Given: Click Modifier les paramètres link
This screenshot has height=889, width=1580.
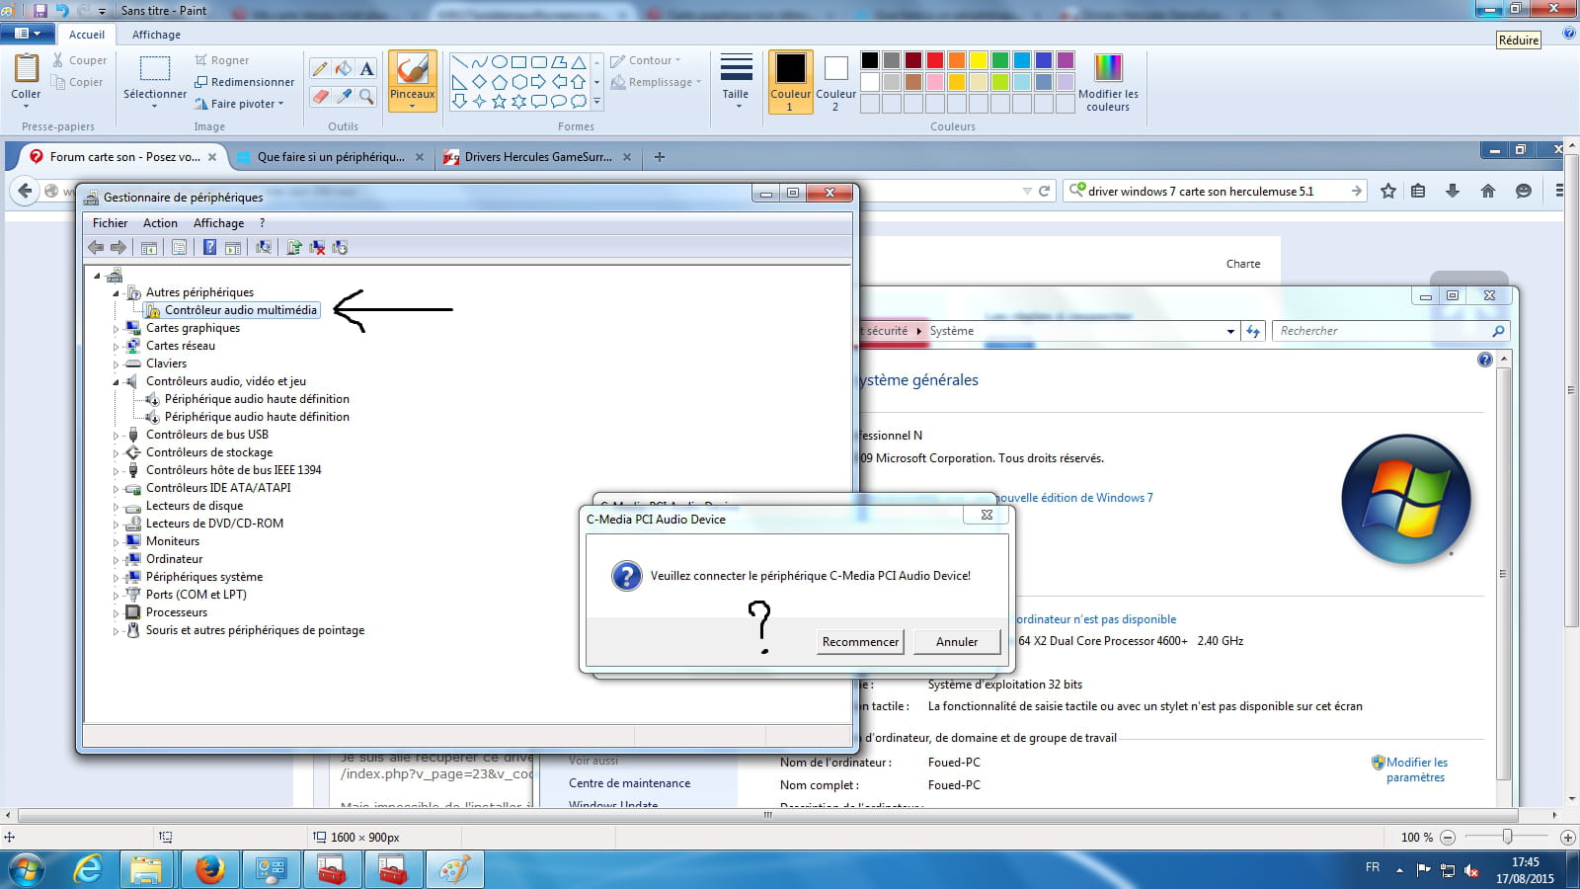Looking at the screenshot, I should click(x=1416, y=769).
